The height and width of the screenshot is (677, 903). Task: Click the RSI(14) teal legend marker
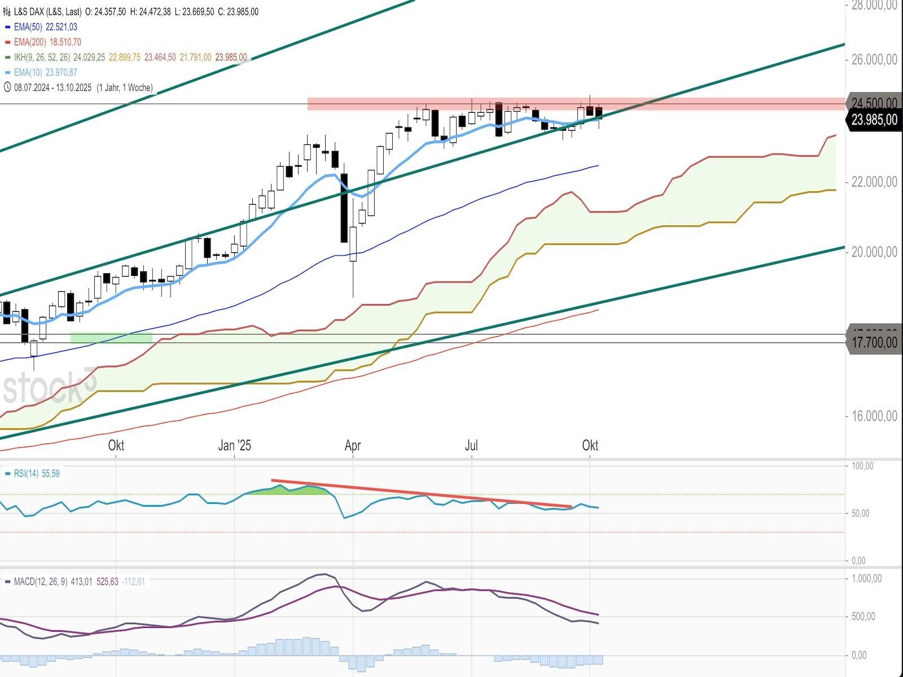tap(7, 474)
